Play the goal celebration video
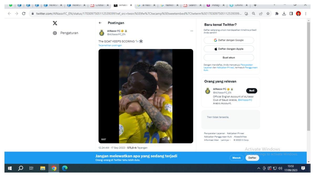The width and height of the screenshot is (315, 177). [x=146, y=96]
